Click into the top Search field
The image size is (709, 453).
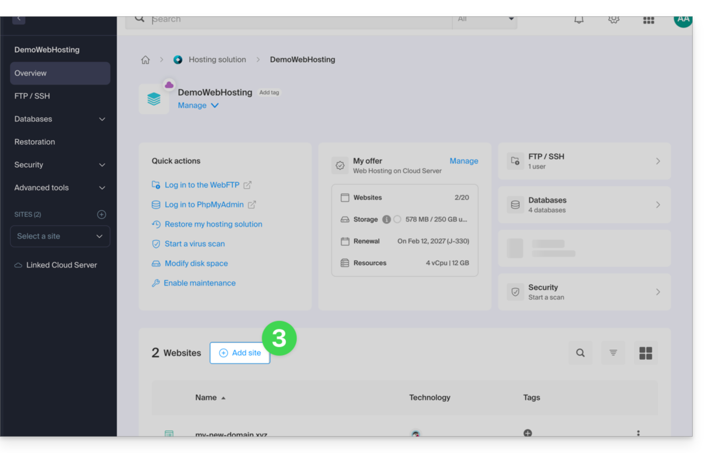[295, 20]
